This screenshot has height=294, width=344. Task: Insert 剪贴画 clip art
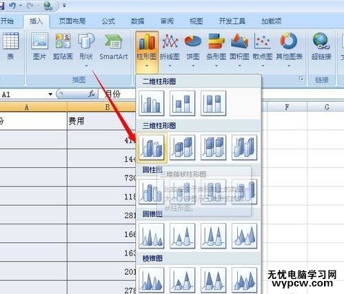pyautogui.click(x=63, y=47)
